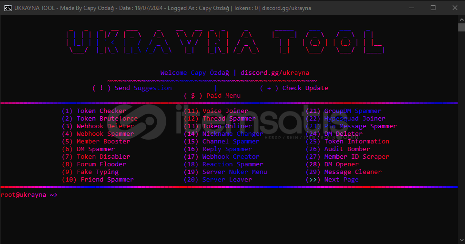Choose Webhook Spammer entry

tap(98, 134)
